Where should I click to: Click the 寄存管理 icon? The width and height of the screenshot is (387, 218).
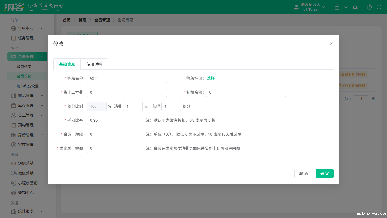(x=13, y=145)
